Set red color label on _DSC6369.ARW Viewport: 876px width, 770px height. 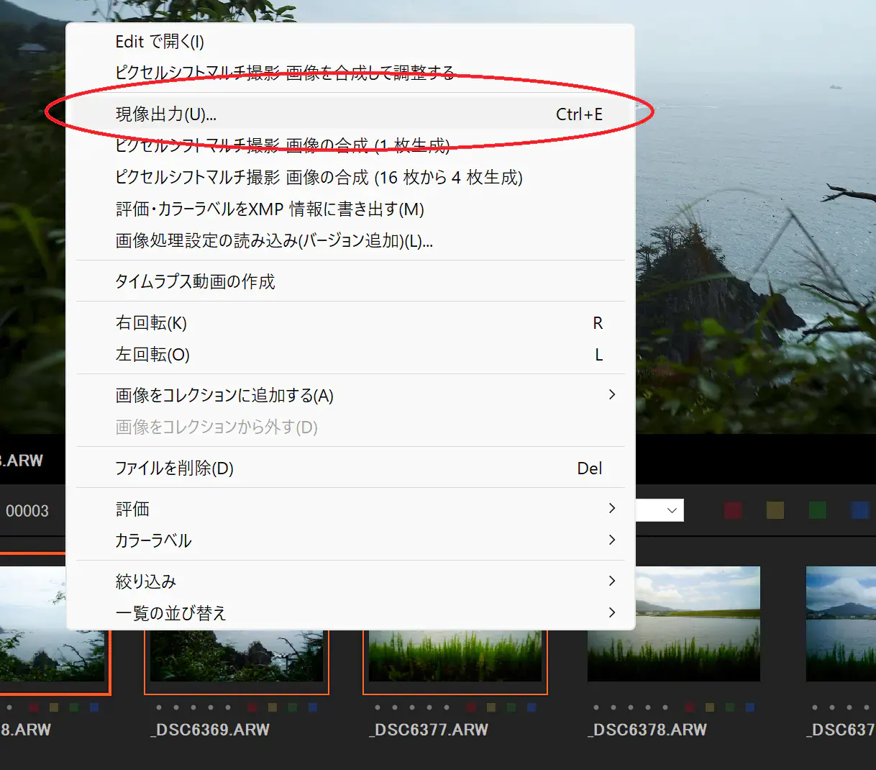[x=252, y=707]
